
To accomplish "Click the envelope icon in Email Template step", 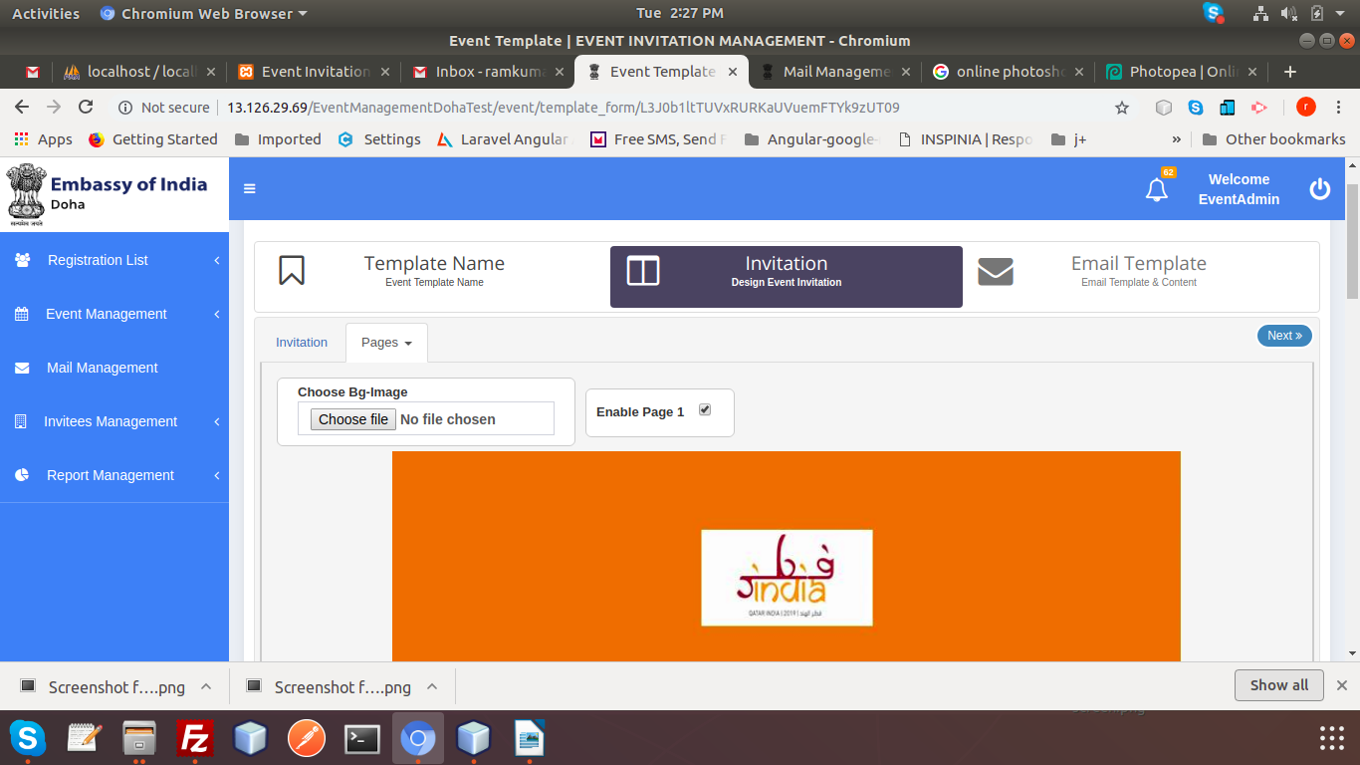I will 995,271.
